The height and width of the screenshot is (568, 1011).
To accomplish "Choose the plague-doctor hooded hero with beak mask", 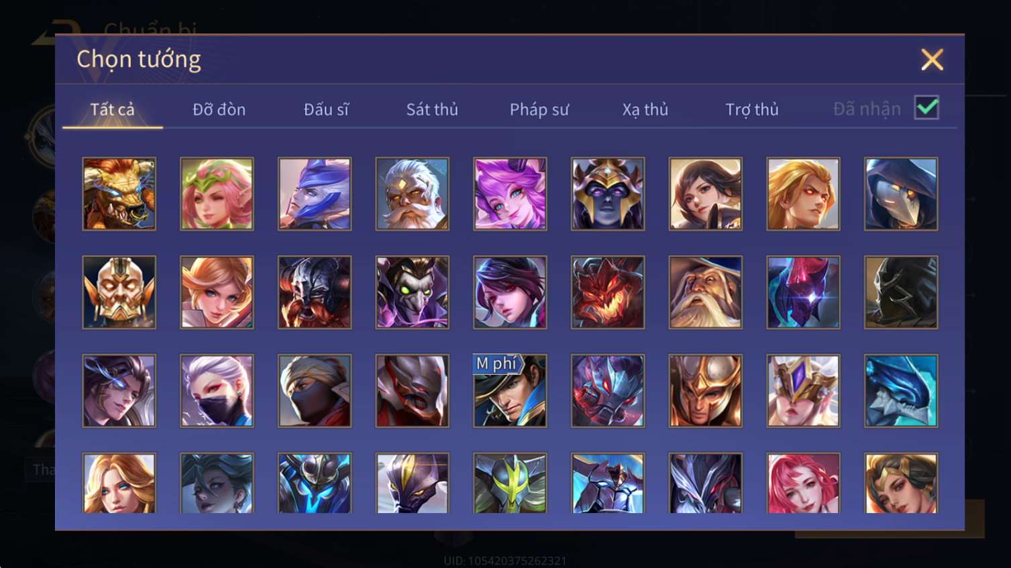I will tap(901, 194).
